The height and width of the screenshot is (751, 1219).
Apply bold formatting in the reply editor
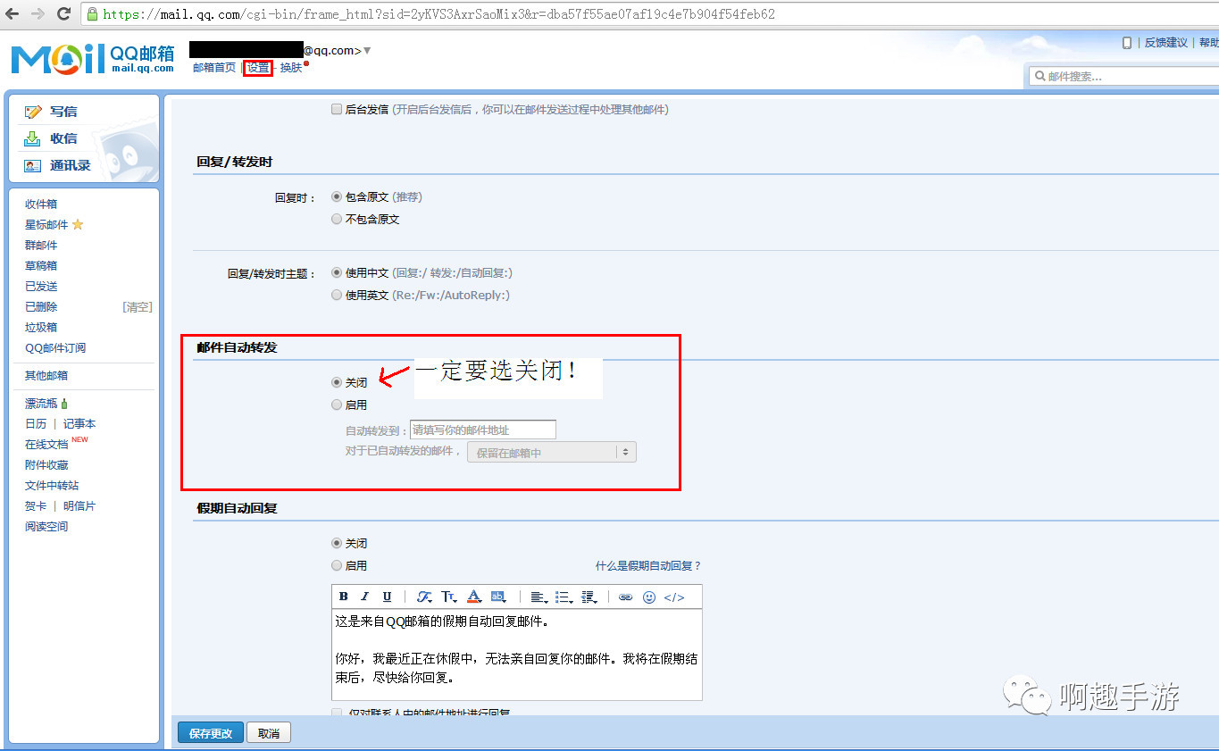point(344,597)
